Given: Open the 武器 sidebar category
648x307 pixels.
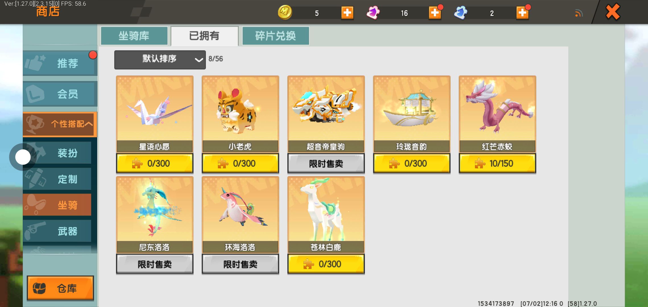Looking at the screenshot, I should (x=57, y=231).
